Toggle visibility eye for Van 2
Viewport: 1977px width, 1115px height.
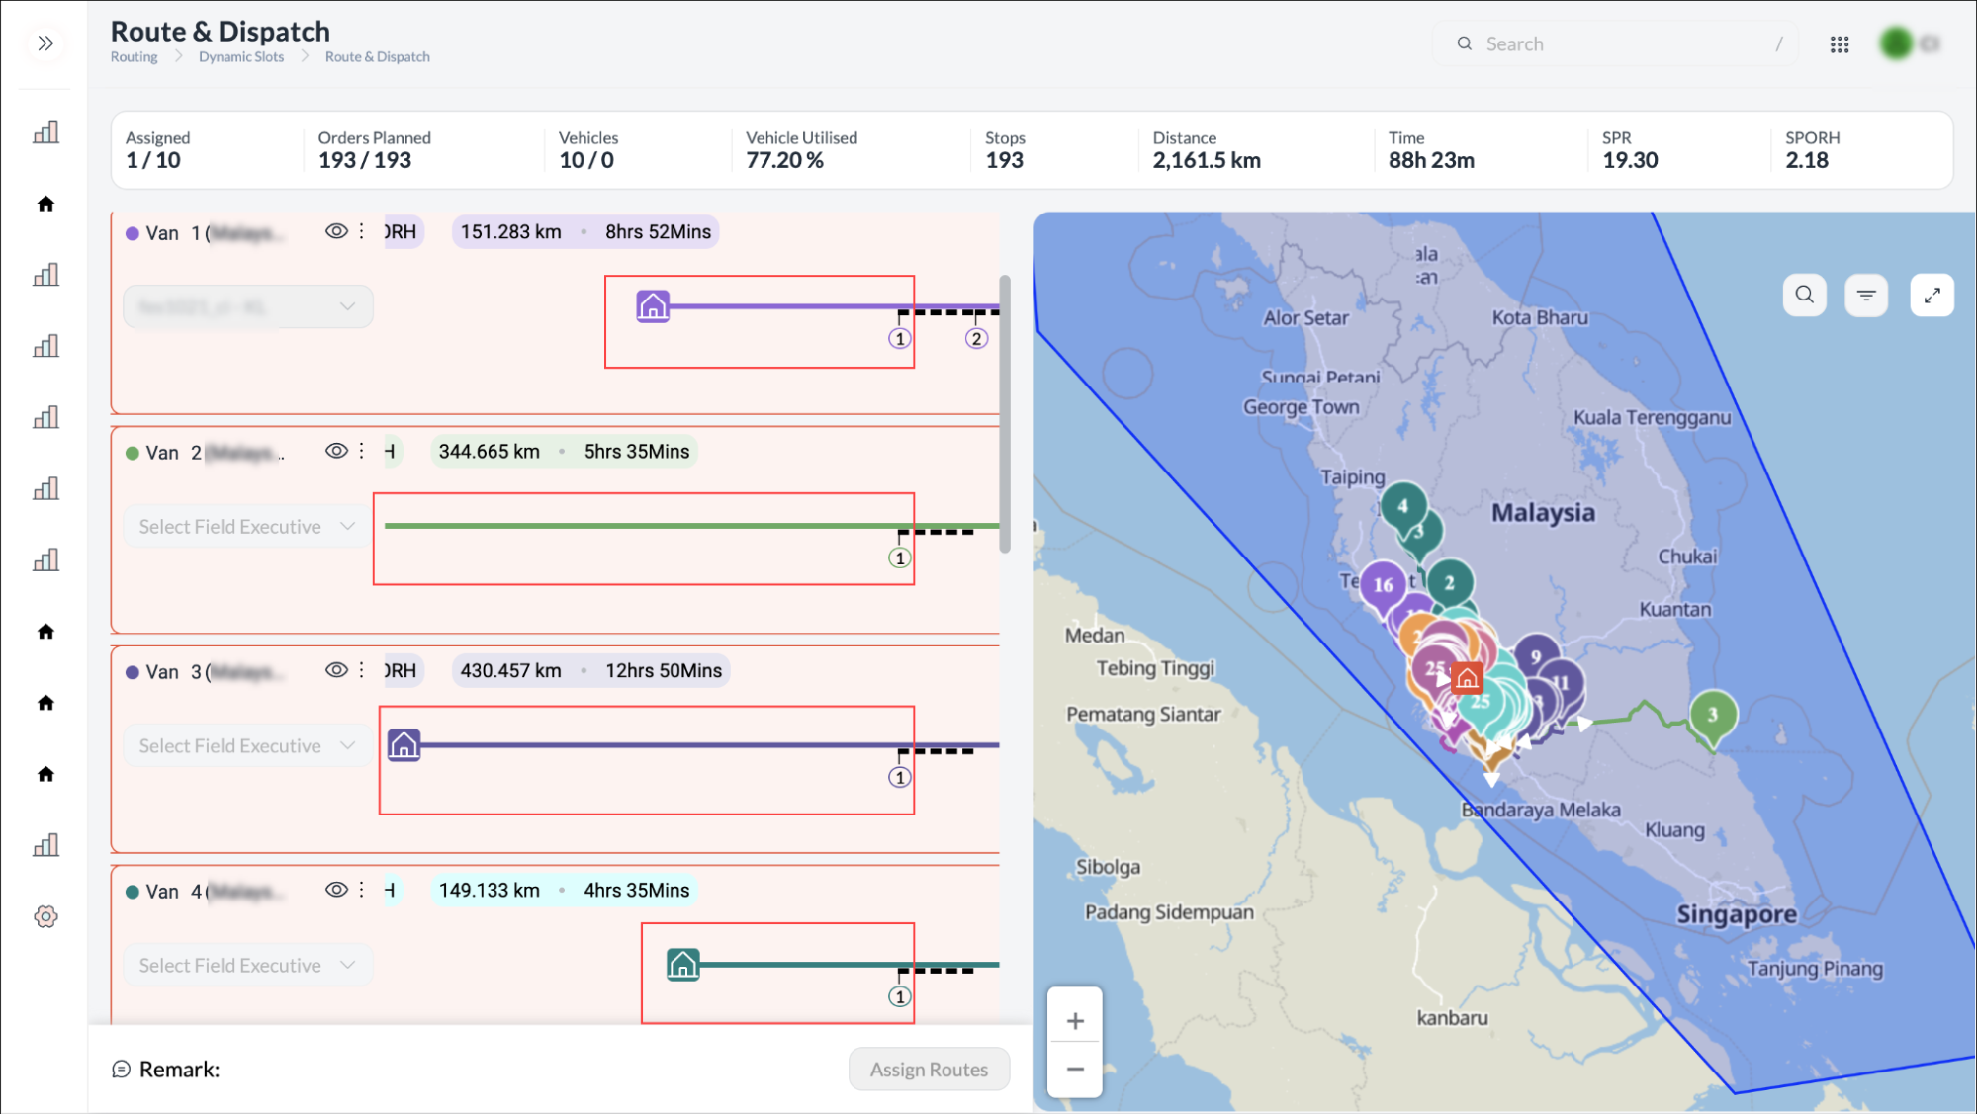tap(336, 451)
